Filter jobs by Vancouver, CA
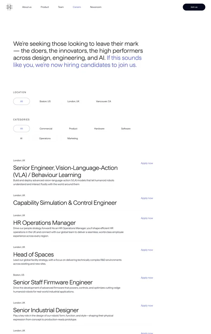The height and width of the screenshot is (334, 211). (x=103, y=101)
